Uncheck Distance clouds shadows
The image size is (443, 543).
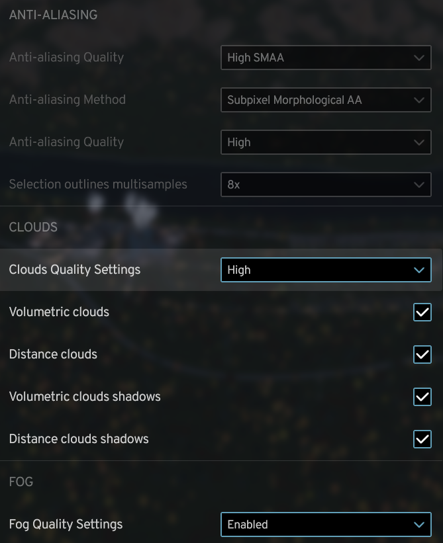(422, 439)
